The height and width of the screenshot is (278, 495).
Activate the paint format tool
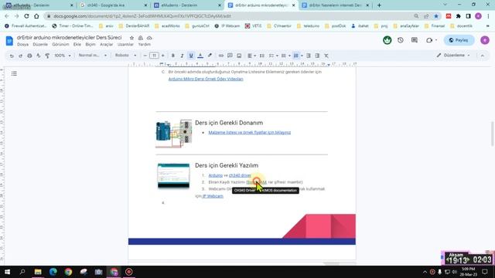point(47,56)
